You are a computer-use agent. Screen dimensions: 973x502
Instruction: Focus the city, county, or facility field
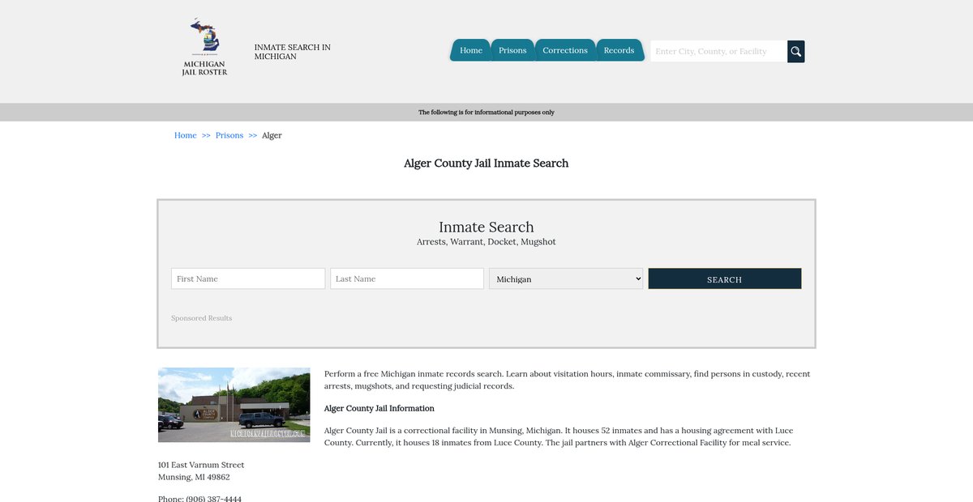[x=718, y=51]
